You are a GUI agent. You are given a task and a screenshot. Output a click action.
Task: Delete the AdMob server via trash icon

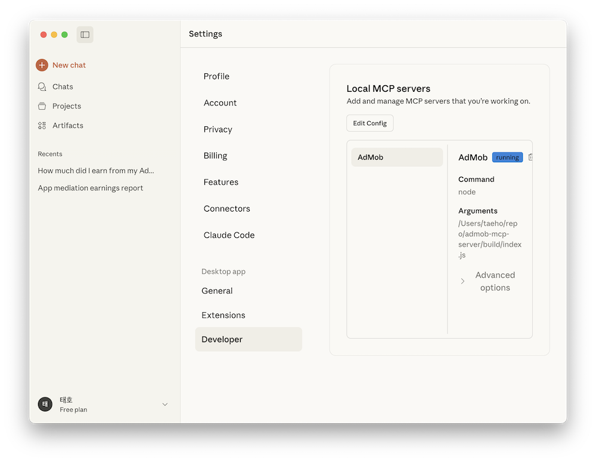coord(530,157)
